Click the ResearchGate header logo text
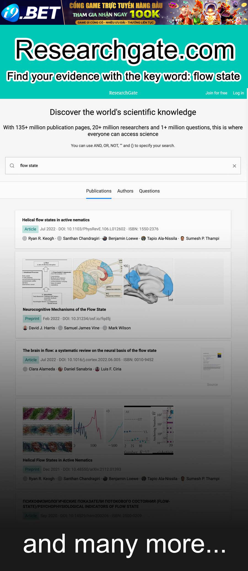Image resolution: width=248 pixels, height=571 pixels. 123,93
